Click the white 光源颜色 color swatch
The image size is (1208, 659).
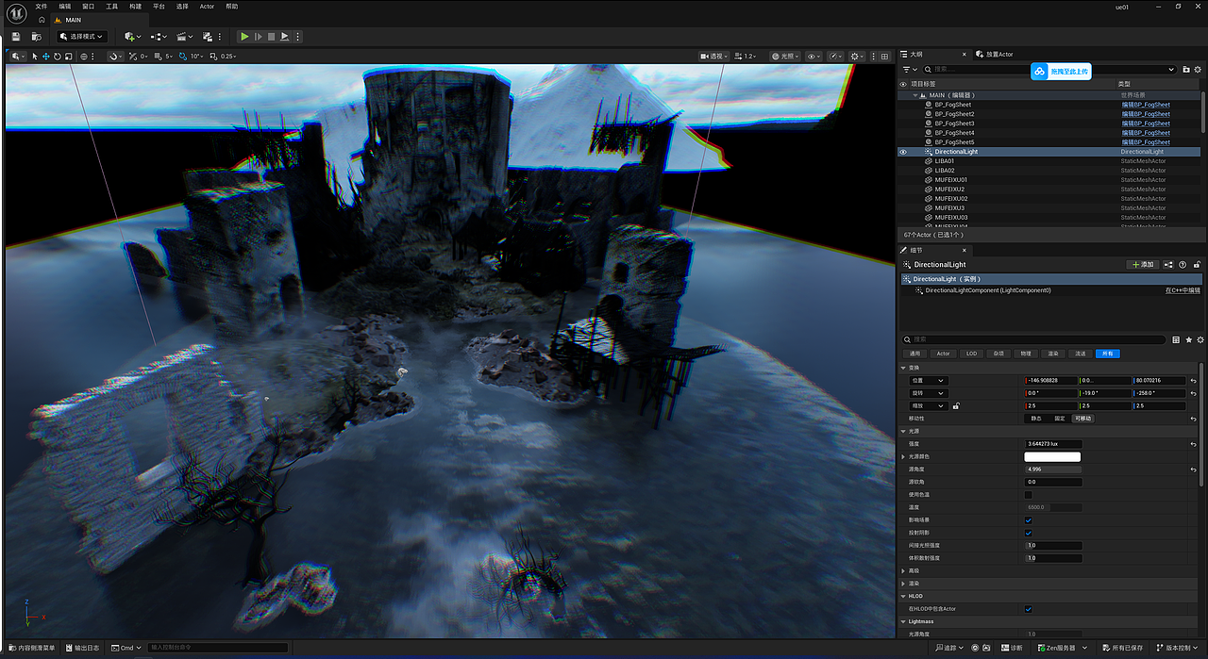pos(1052,456)
